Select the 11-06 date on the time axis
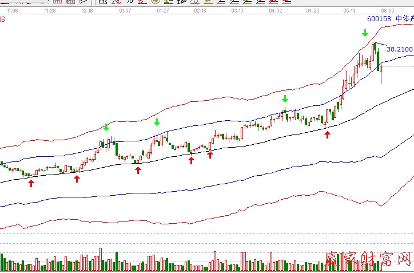This screenshot has height=273, width=414. tap(11, 10)
